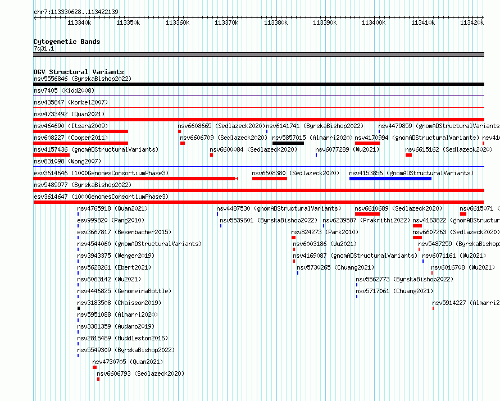Image resolution: width=500 pixels, height=401 pixels.
Task: Click the red bar under nsv4733492
Action: point(258,120)
